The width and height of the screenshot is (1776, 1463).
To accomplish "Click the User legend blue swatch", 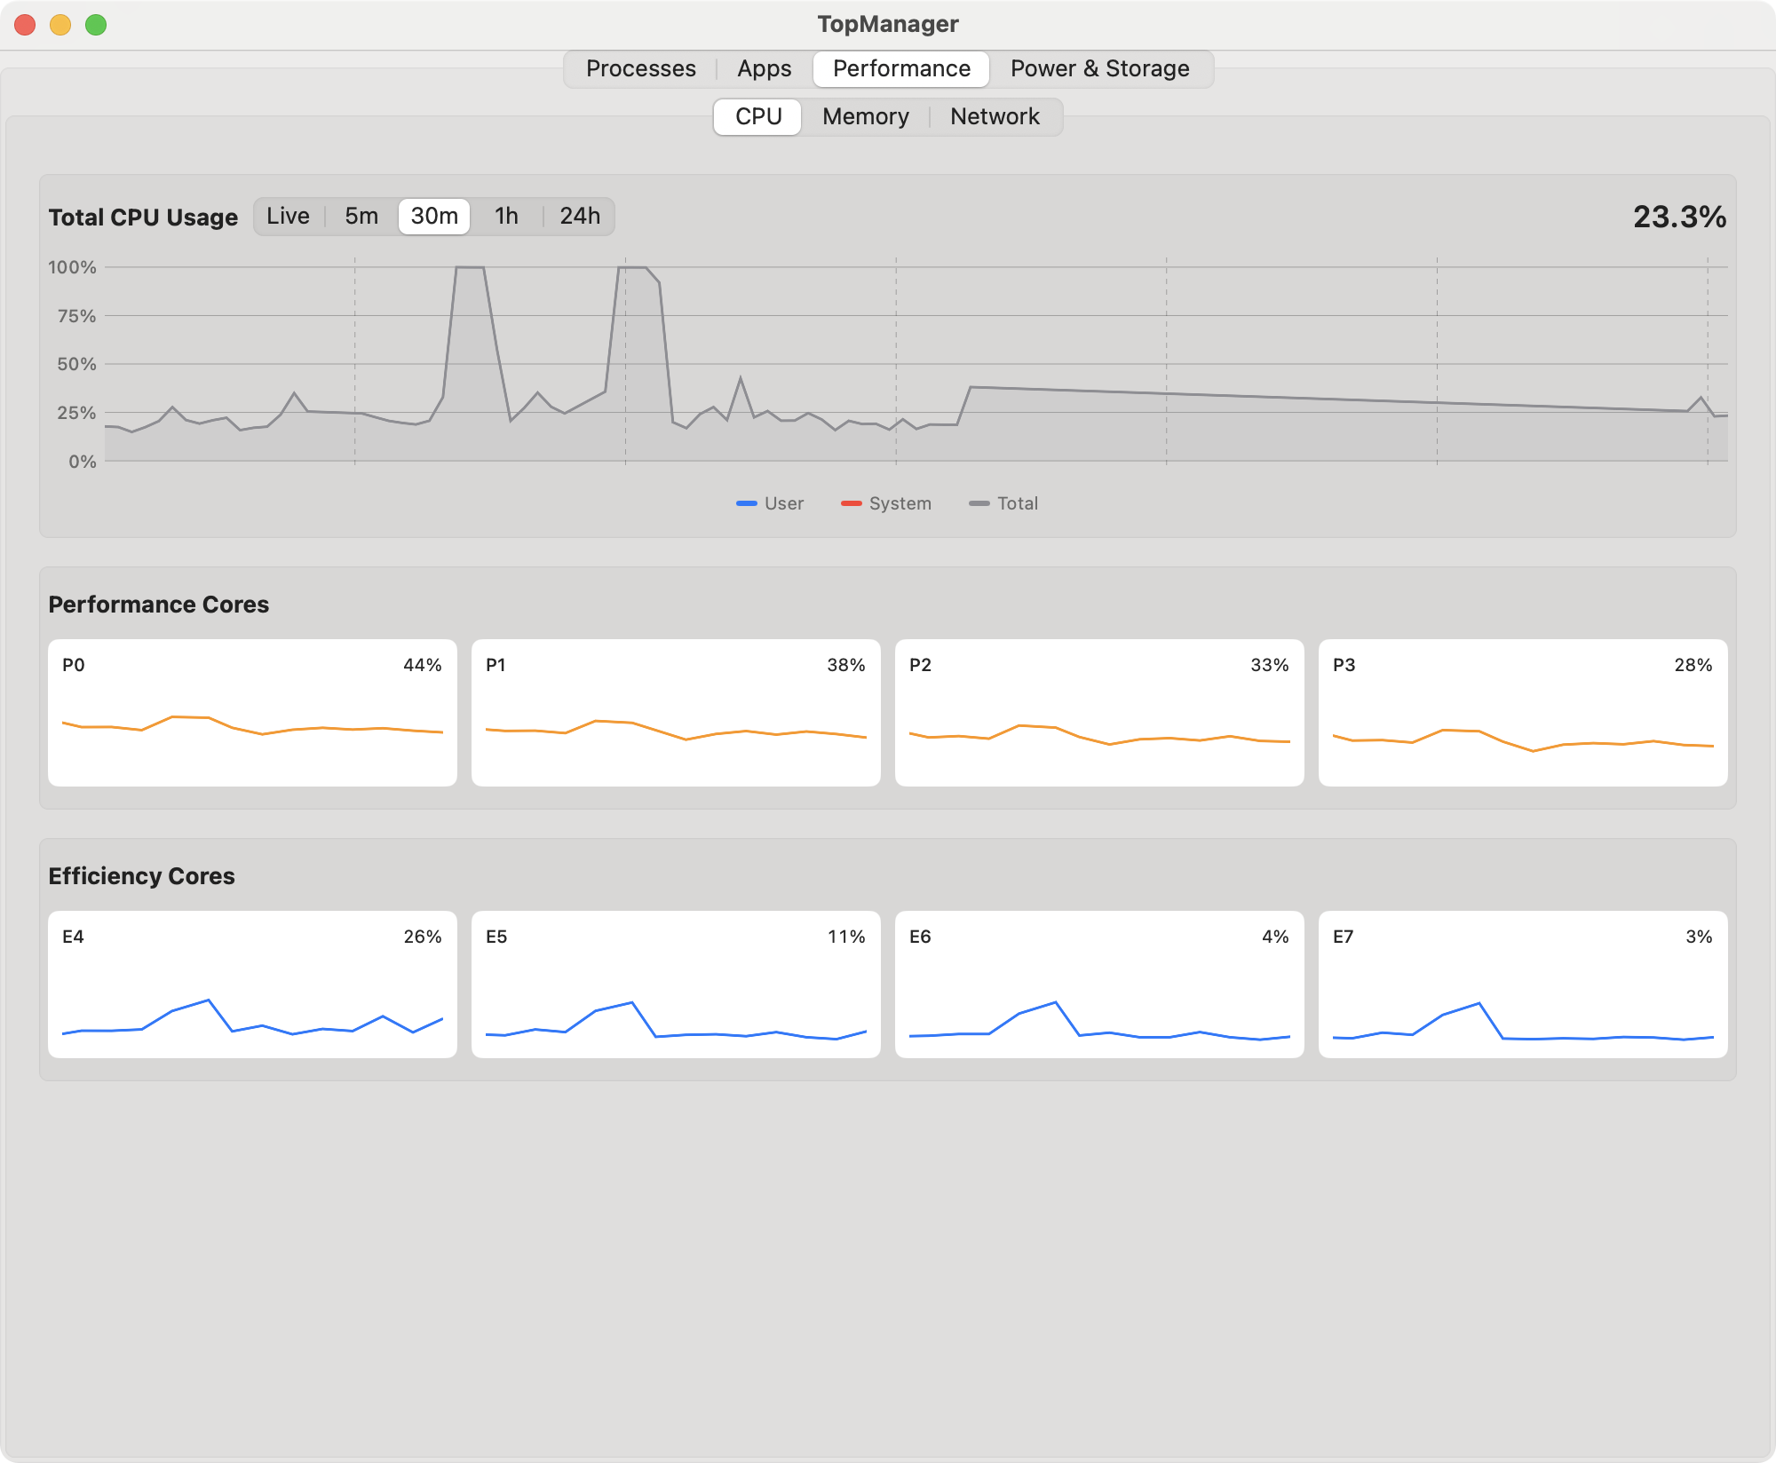I will 747,503.
